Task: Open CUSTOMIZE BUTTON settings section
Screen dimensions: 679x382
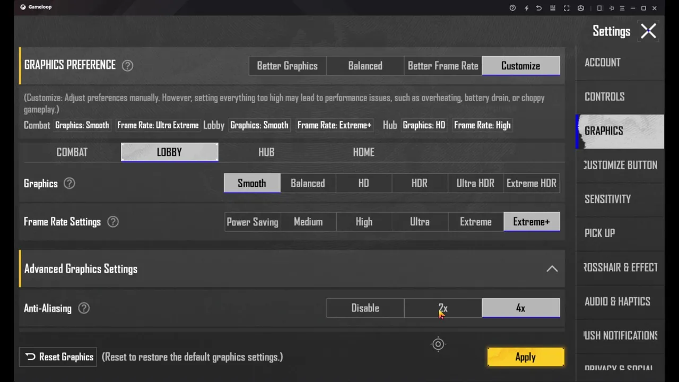Action: [620, 165]
